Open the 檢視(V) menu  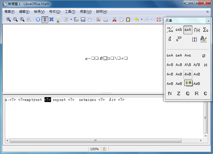pyautogui.click(x=39, y=12)
